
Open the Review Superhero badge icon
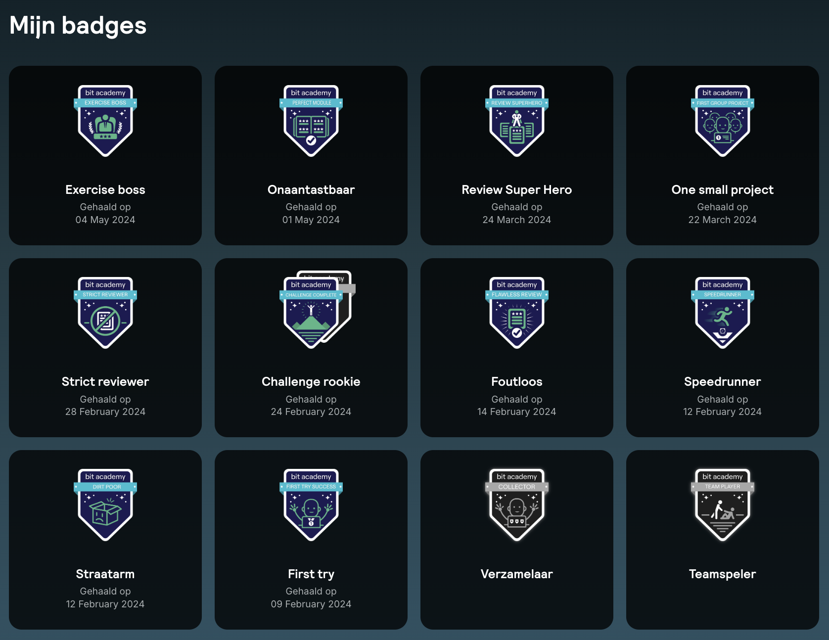pyautogui.click(x=517, y=121)
